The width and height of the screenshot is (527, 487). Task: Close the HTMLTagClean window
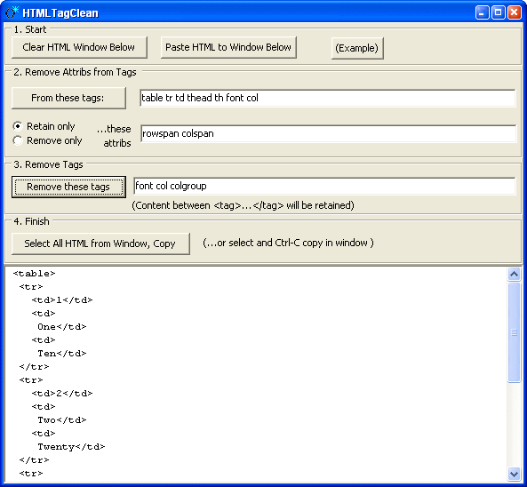[x=515, y=12]
